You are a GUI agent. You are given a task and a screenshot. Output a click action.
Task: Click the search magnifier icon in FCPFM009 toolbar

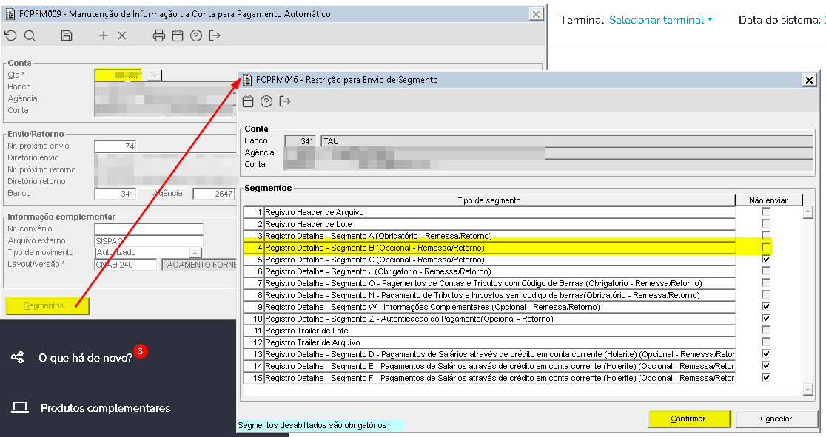tap(30, 35)
